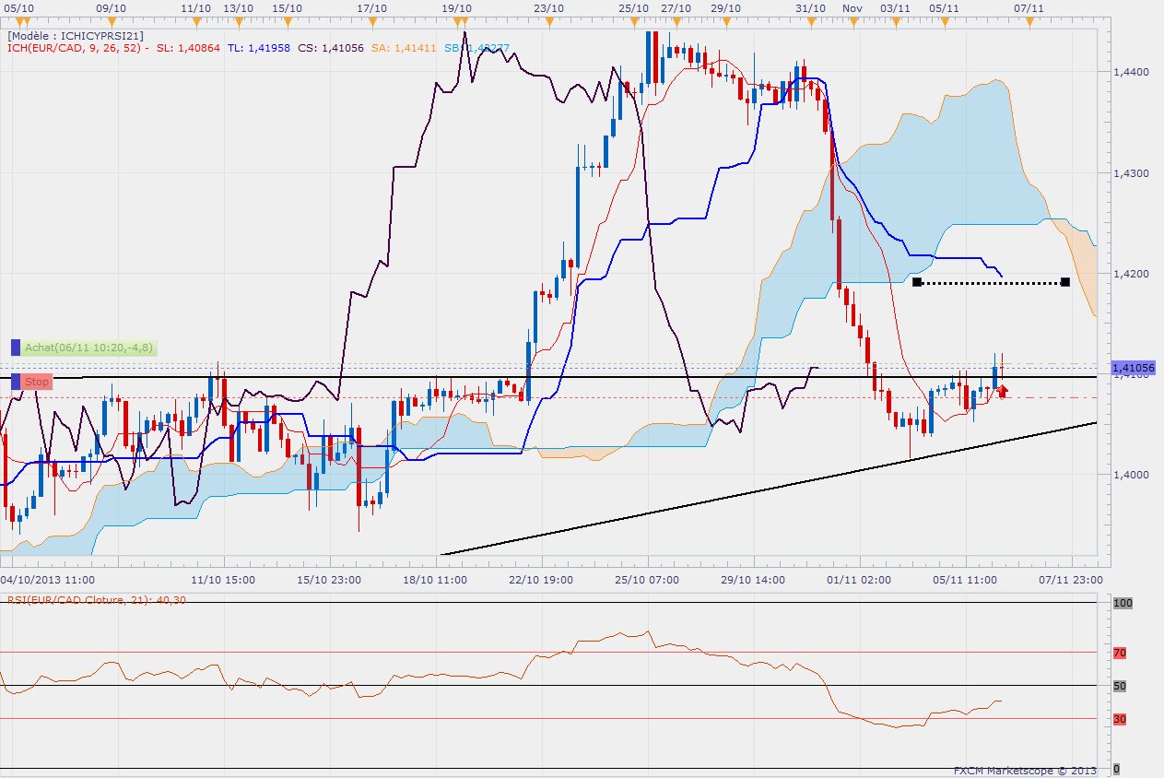Click the orange triangle marker under 17/10
Screen dimensions: 1164x778
(372, 20)
